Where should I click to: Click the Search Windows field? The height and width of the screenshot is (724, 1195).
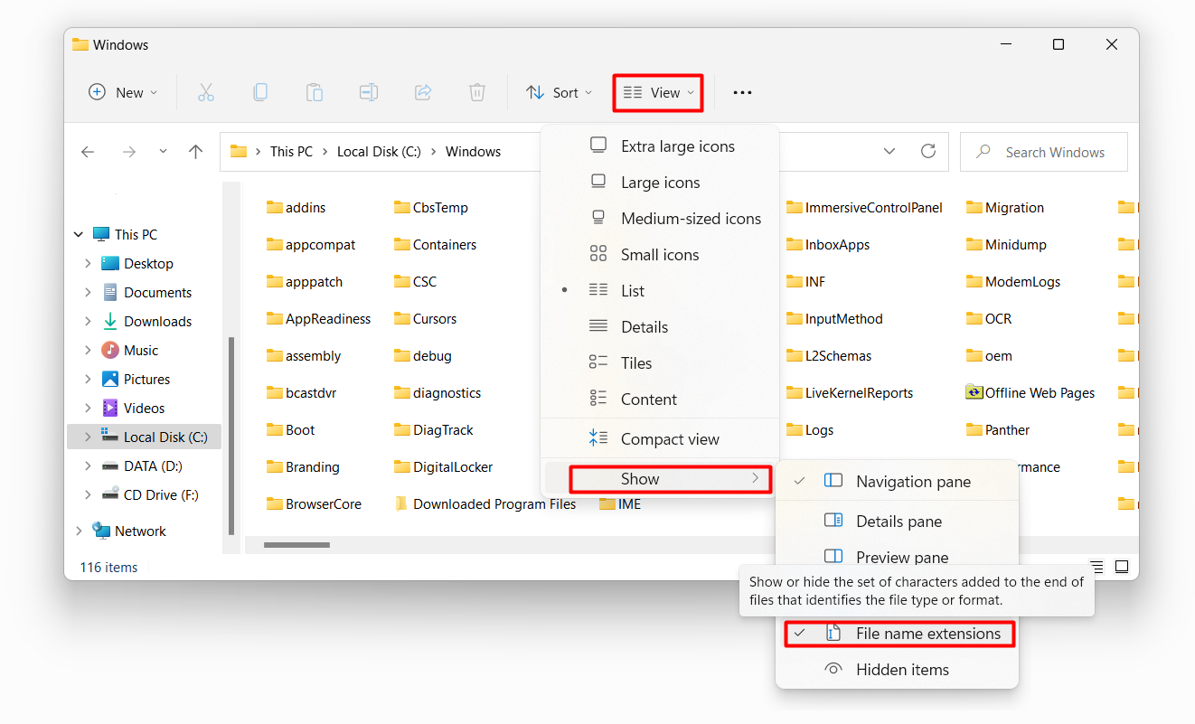tap(1044, 152)
